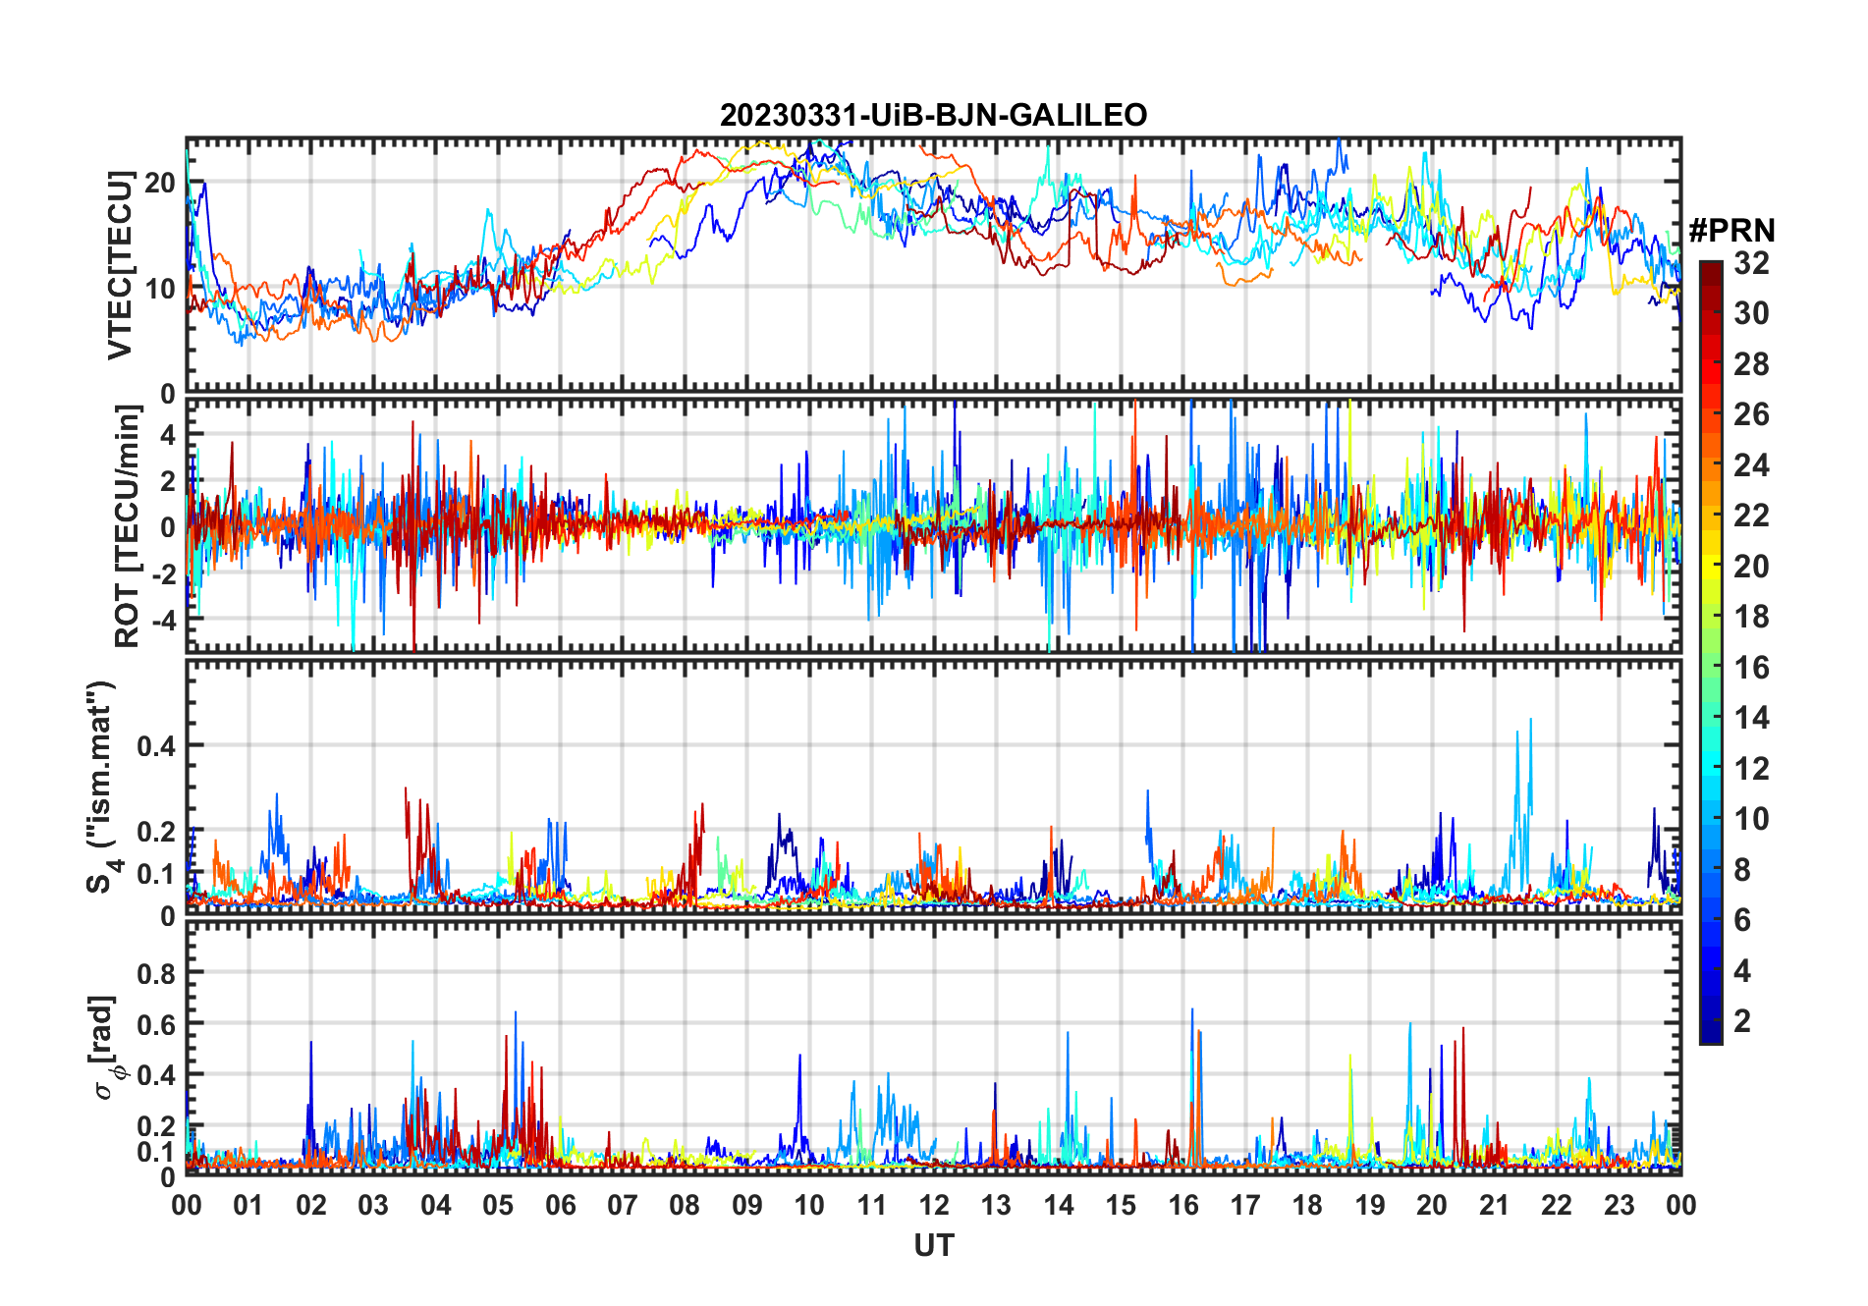Screen dimensions: 1868x1306
Task: Click S4 axis tick value 0.2
Action: point(156,831)
